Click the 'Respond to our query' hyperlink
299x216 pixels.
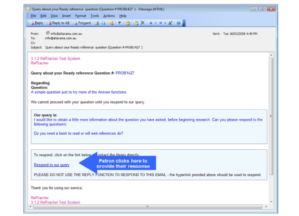click(52, 165)
